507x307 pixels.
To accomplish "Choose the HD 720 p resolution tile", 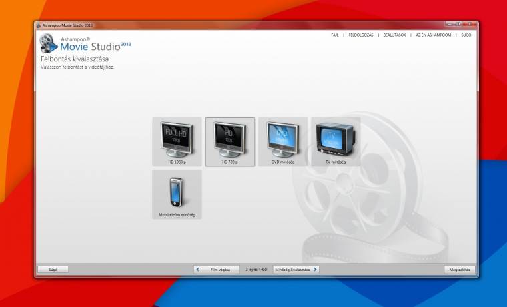I will click(x=230, y=142).
